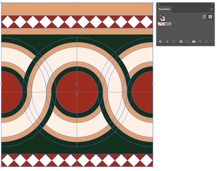Show Swatch Kinds menu
The width and height of the screenshot is (217, 171).
[x=181, y=42]
